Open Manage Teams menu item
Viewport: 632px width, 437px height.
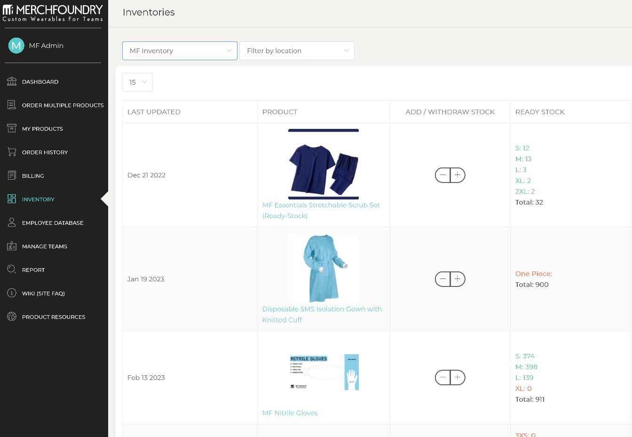pyautogui.click(x=45, y=246)
